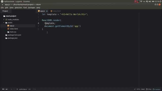Click the public folder icon
This screenshot has height=91, width=162.
(6, 23)
